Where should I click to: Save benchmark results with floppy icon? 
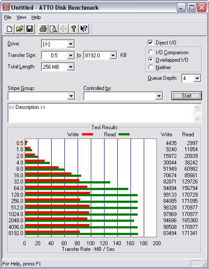tap(30, 29)
